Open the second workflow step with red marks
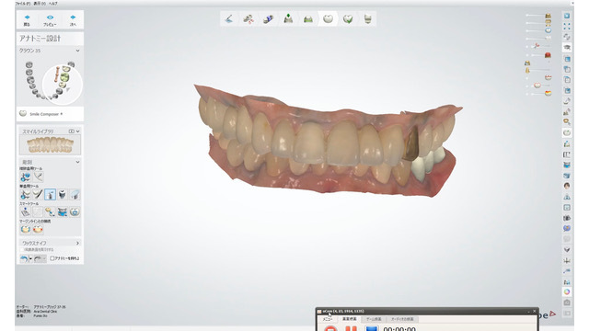Image resolution: width=589 pixels, height=331 pixels. (x=248, y=18)
